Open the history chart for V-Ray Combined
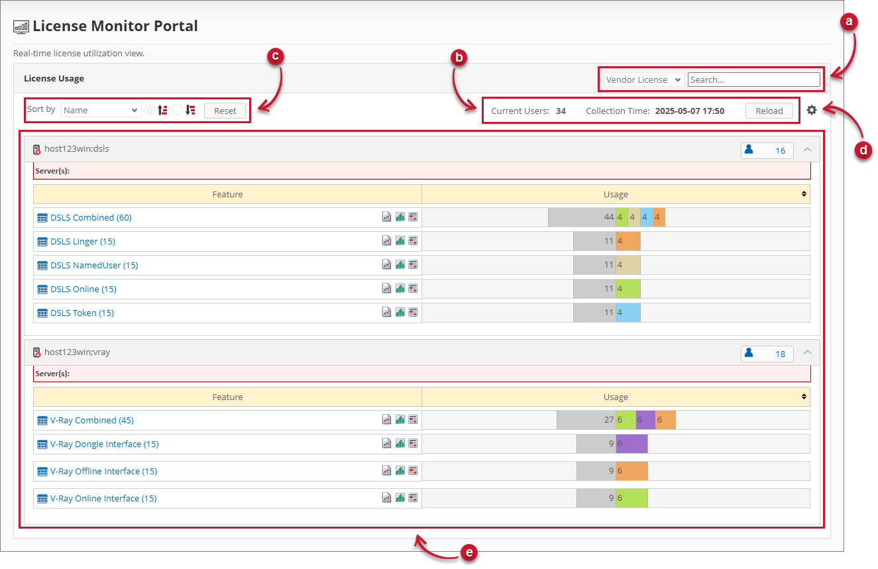This screenshot has width=878, height=569. pyautogui.click(x=386, y=419)
